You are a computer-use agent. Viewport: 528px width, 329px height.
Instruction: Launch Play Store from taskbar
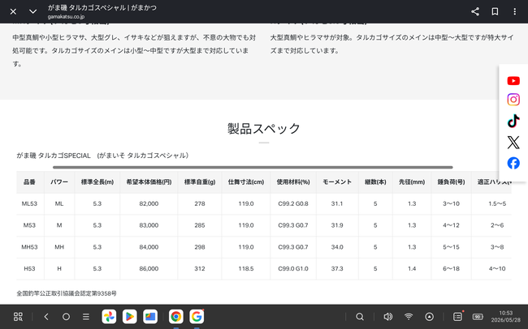130,317
